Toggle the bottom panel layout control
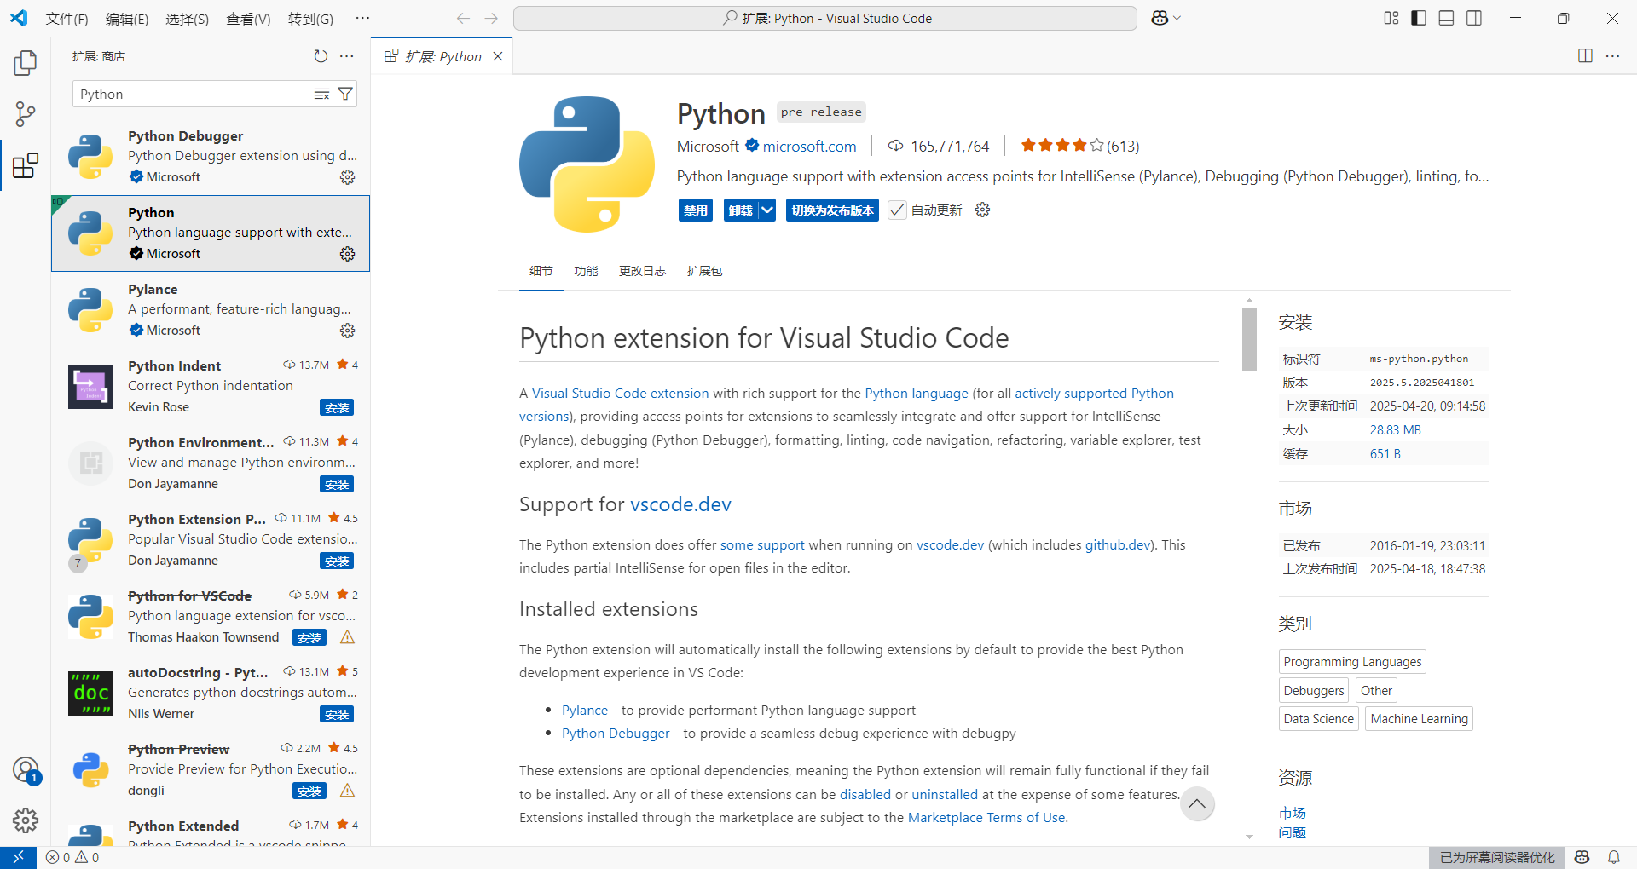Image resolution: width=1637 pixels, height=869 pixels. click(x=1445, y=17)
